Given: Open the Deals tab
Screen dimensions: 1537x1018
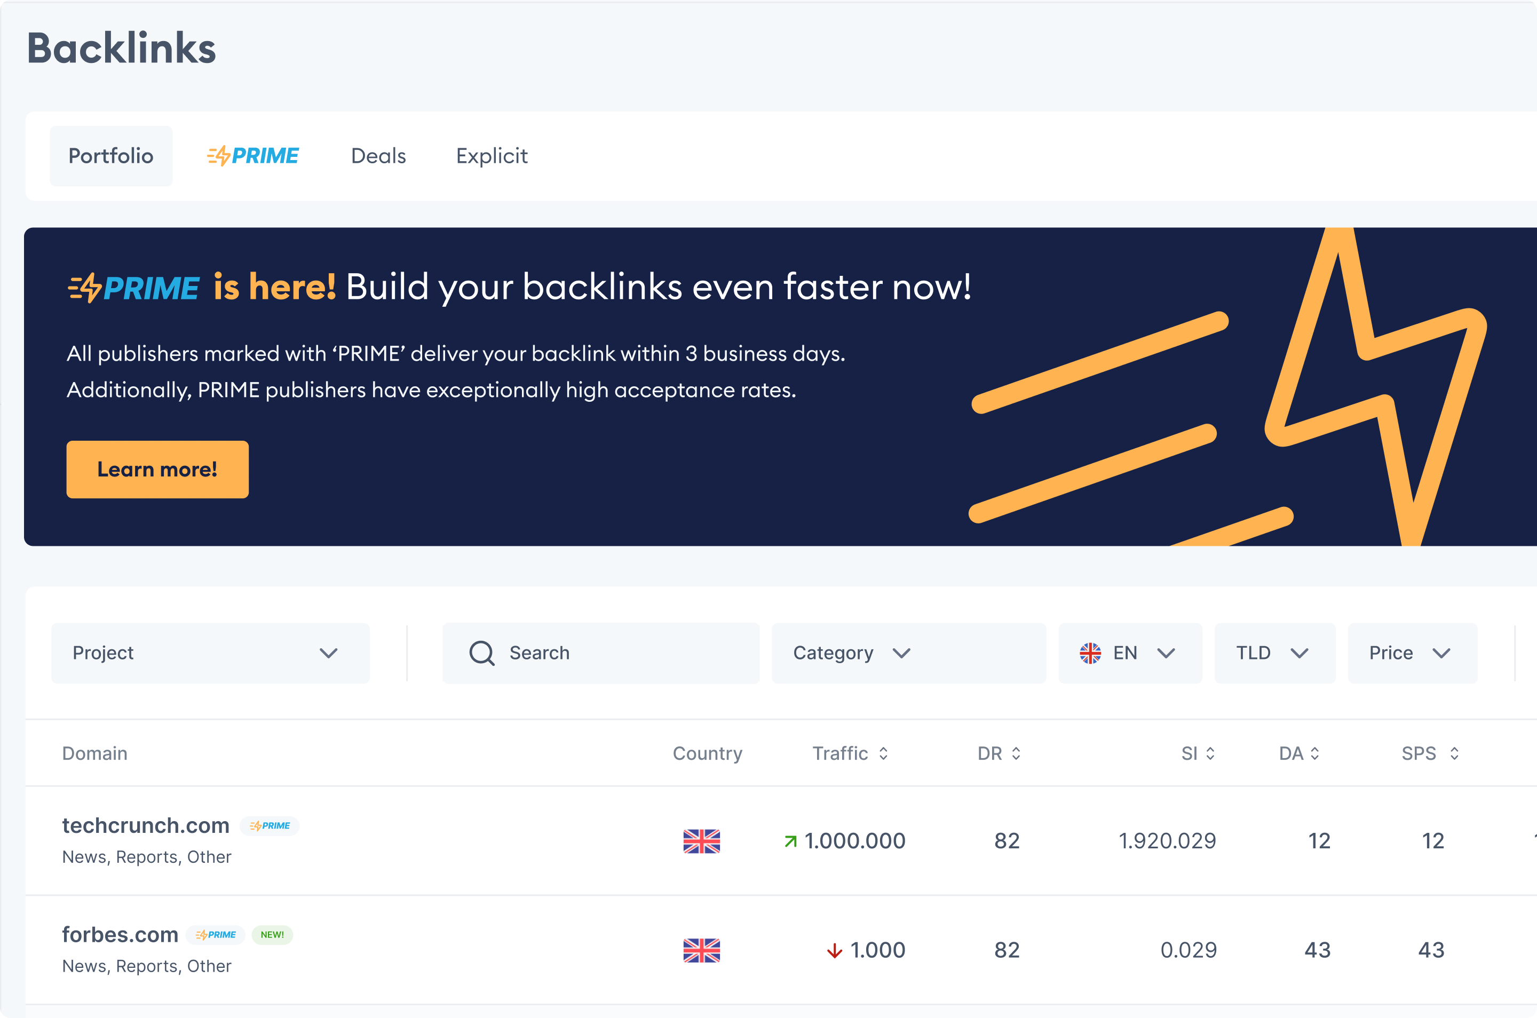Looking at the screenshot, I should [x=378, y=156].
